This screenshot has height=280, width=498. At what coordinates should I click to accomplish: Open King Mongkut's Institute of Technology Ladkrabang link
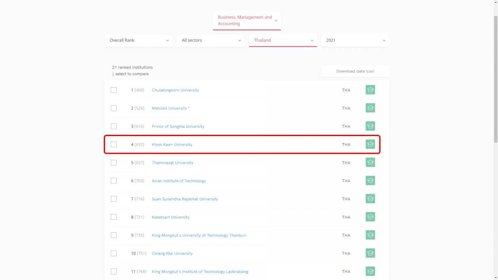200,271
